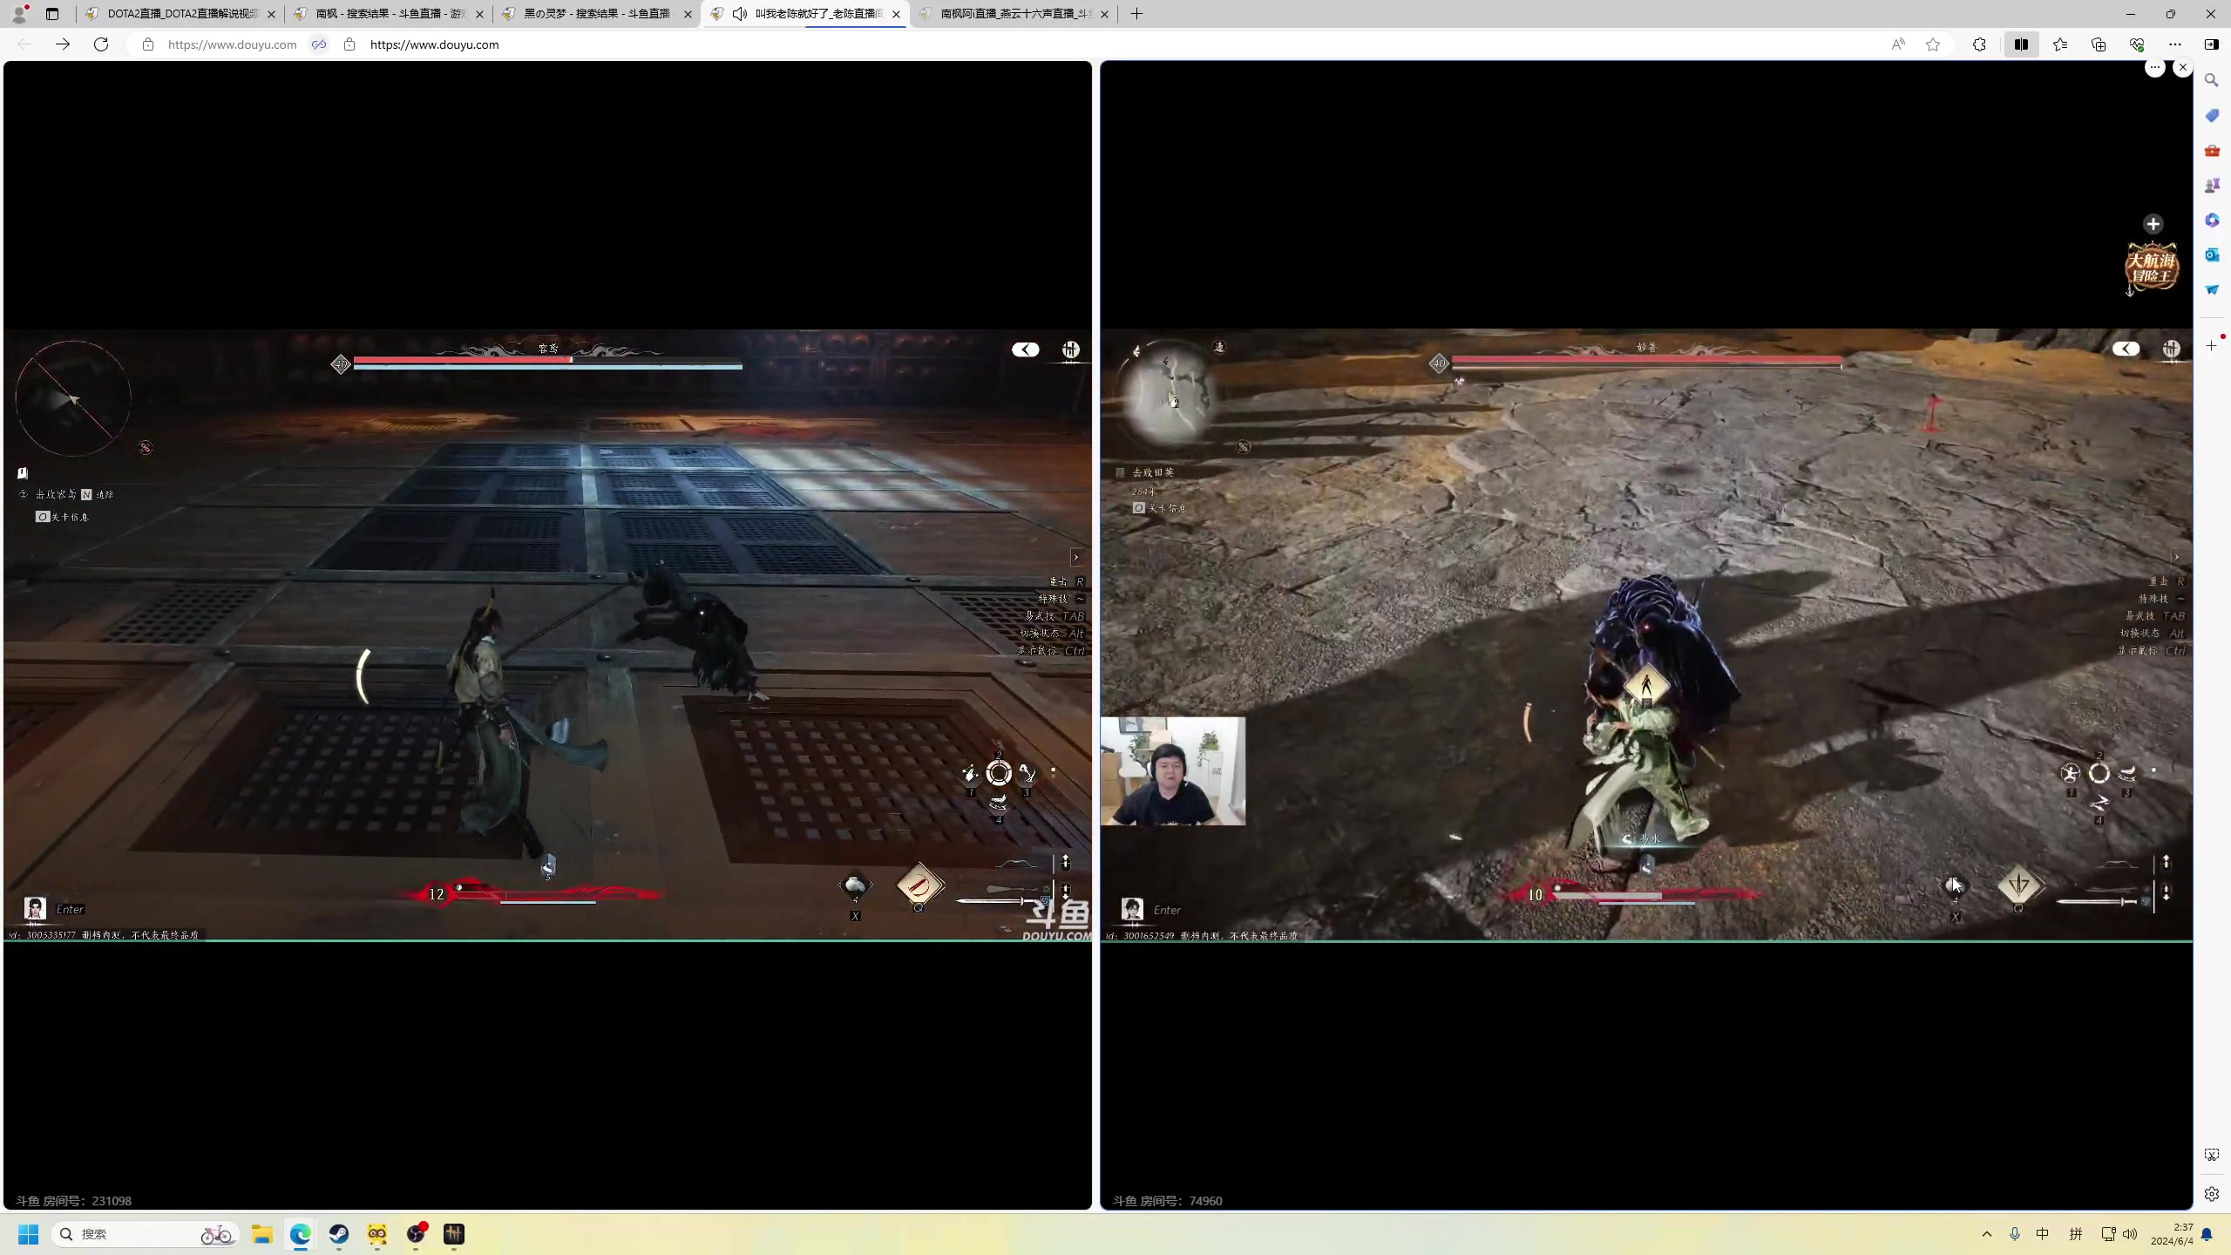
Task: Open the notification center bell
Action: click(2207, 1234)
